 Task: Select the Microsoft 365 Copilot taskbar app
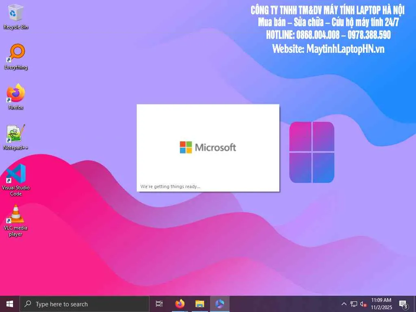click(220, 304)
